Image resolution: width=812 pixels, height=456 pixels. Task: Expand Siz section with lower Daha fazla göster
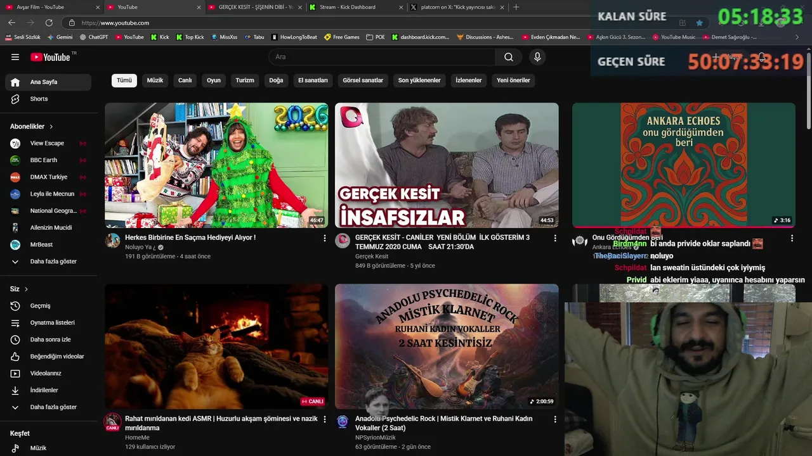click(x=48, y=407)
